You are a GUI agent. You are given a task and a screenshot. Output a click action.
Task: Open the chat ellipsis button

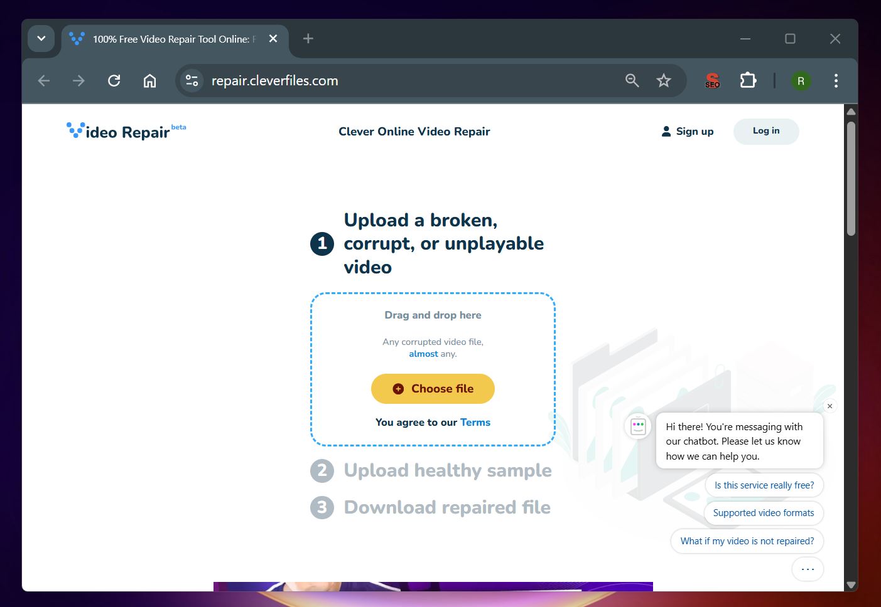pos(808,569)
